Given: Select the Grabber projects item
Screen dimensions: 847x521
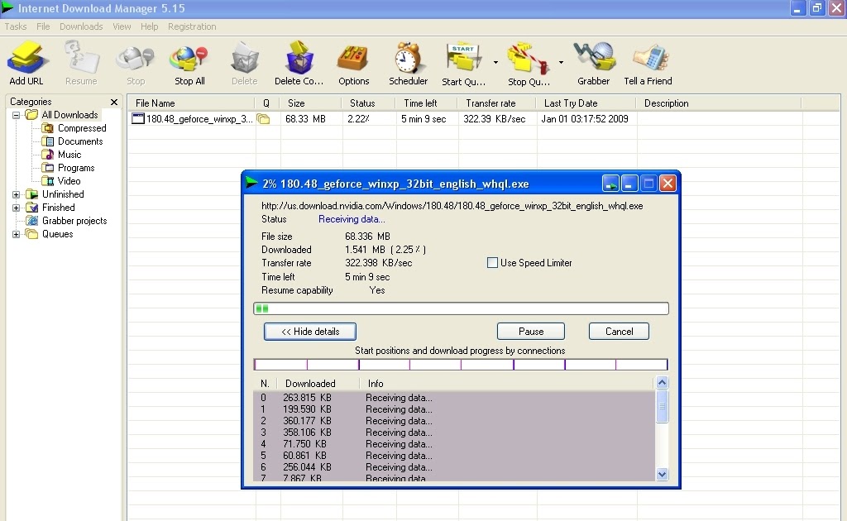Looking at the screenshot, I should point(67,221).
